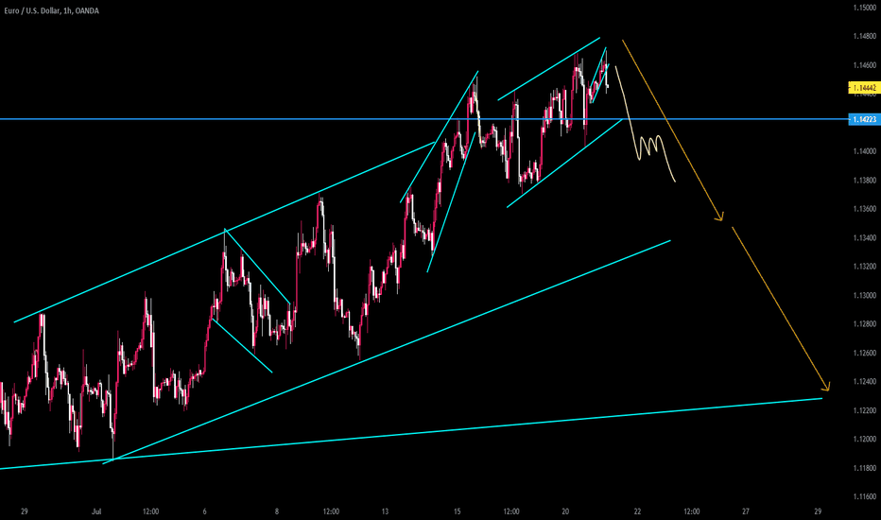Click the 1.15000 price axis label

click(x=864, y=8)
